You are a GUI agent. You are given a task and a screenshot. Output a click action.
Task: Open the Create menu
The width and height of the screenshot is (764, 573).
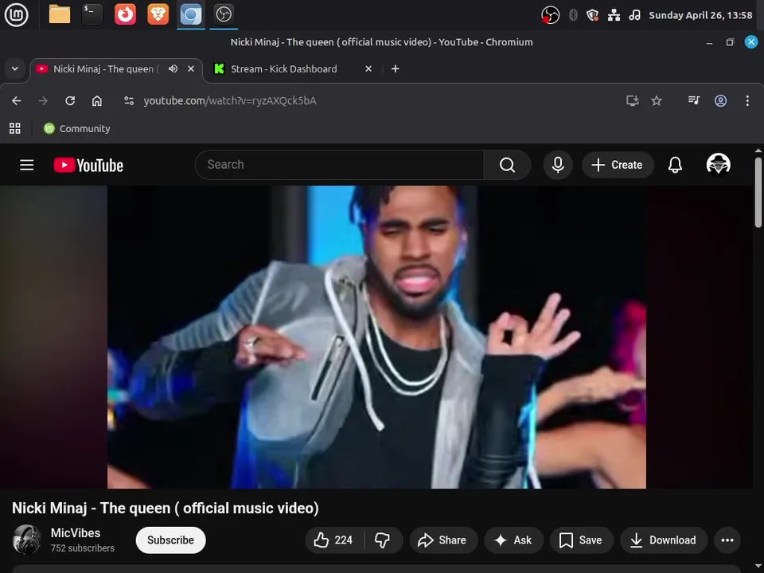point(618,165)
